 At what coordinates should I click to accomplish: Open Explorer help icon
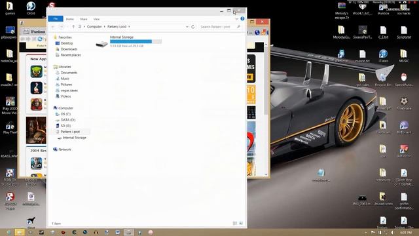(242, 18)
